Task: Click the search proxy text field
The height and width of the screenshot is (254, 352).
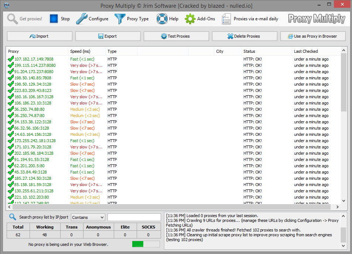Action: [x=134, y=217]
